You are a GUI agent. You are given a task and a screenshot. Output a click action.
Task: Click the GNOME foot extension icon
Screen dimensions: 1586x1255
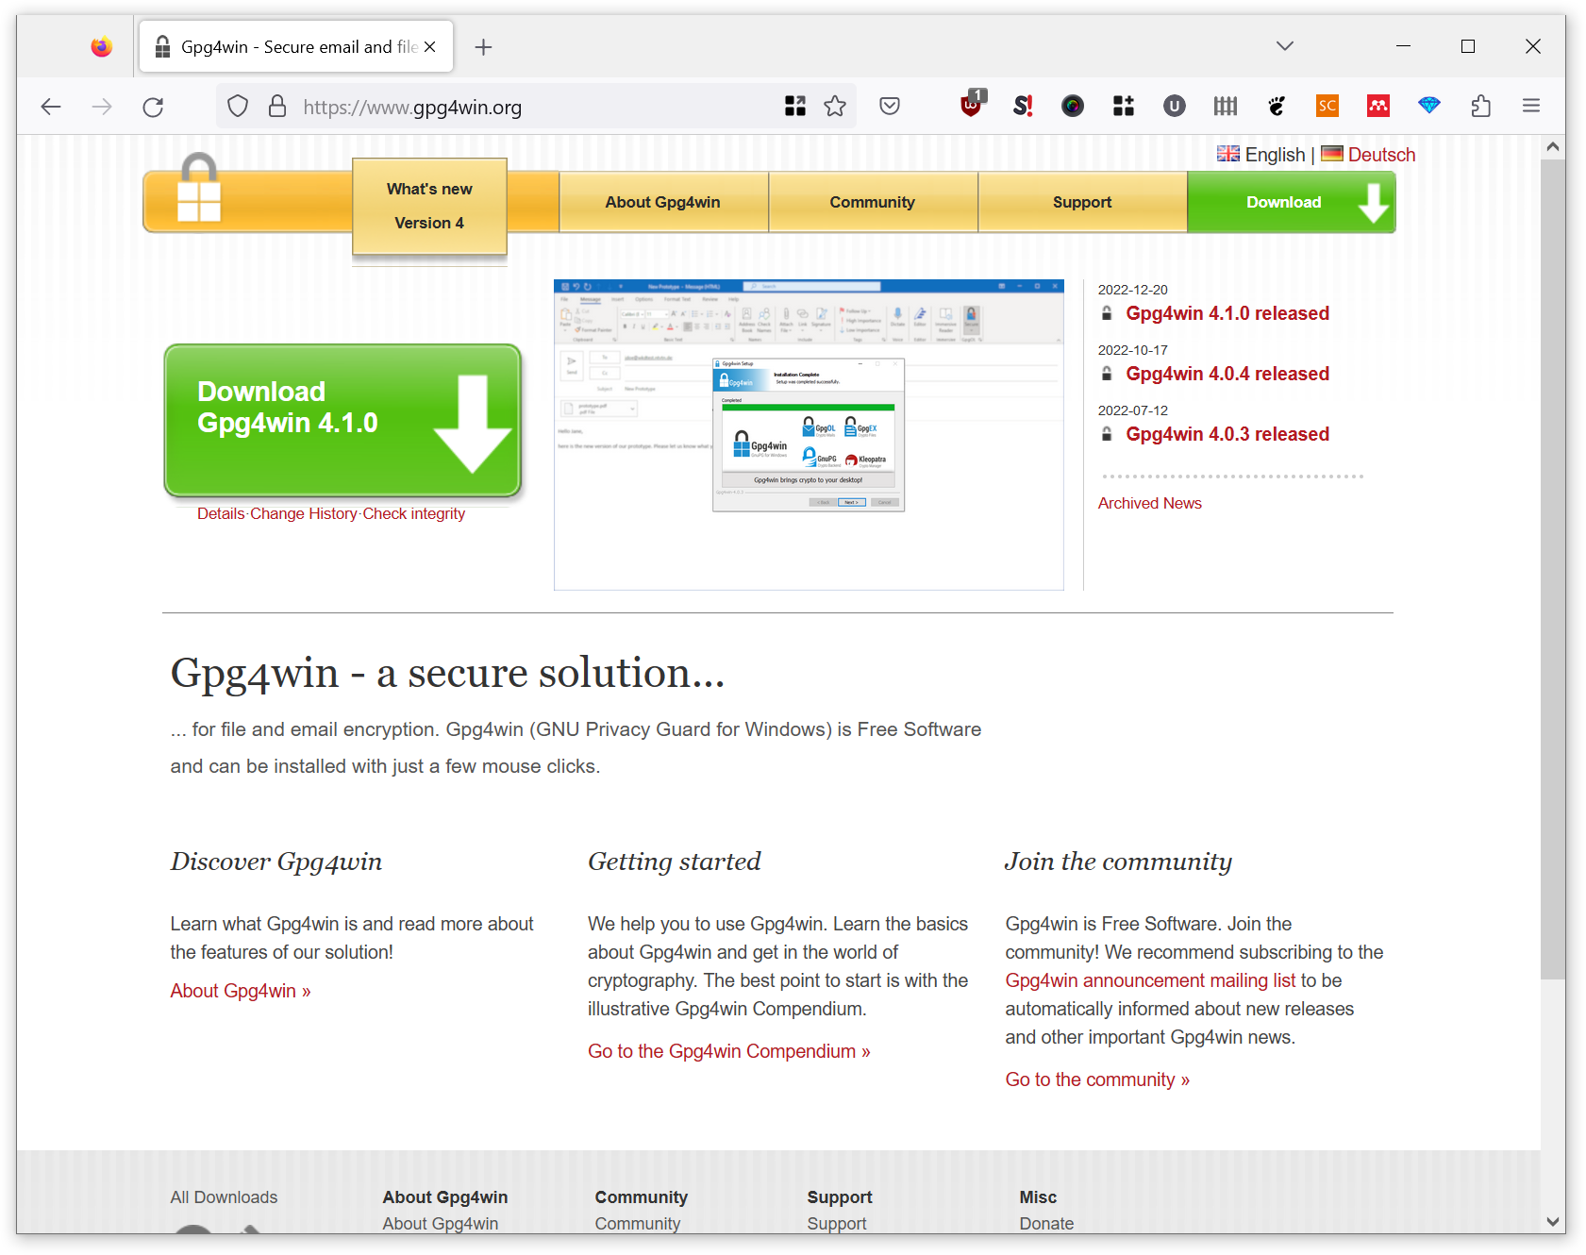(x=1277, y=106)
